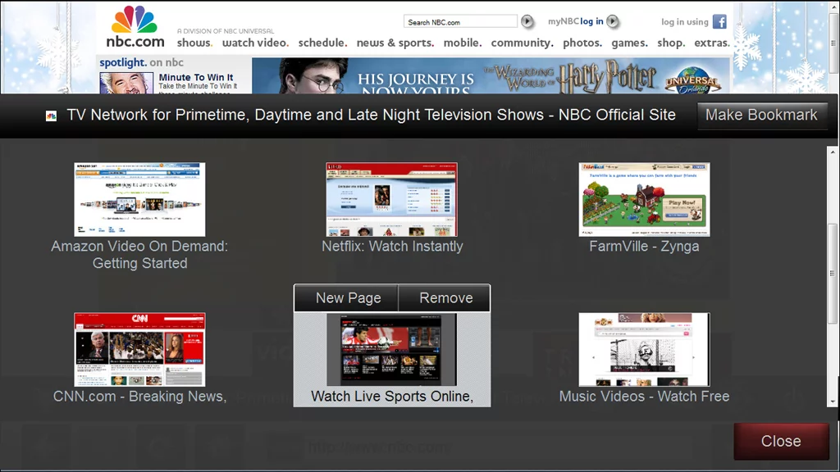Open the Music Videos thumbnail
840x472 pixels.
[644, 349]
